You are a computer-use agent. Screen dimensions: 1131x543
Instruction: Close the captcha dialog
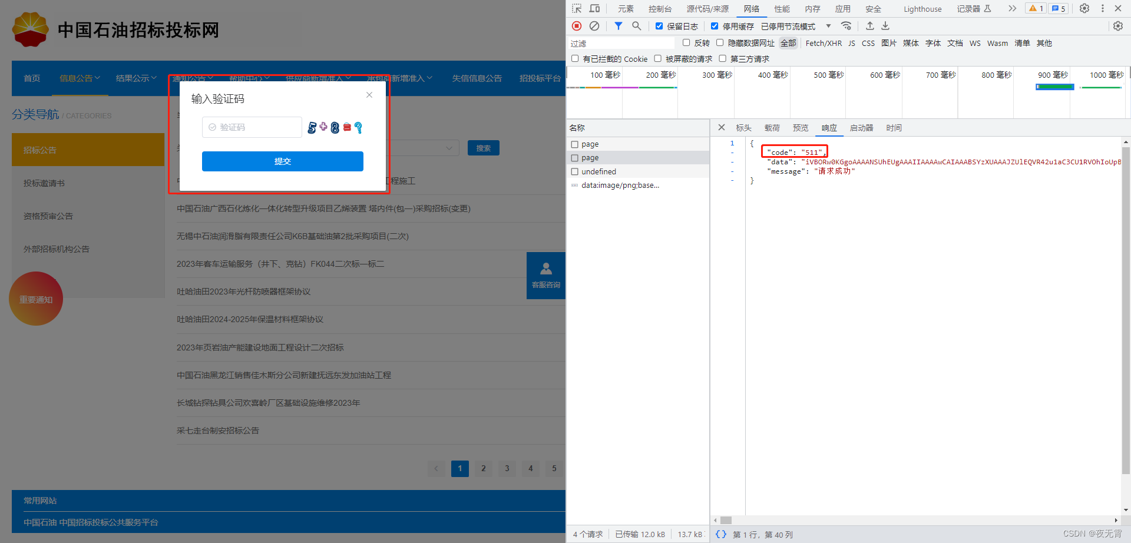click(x=369, y=95)
